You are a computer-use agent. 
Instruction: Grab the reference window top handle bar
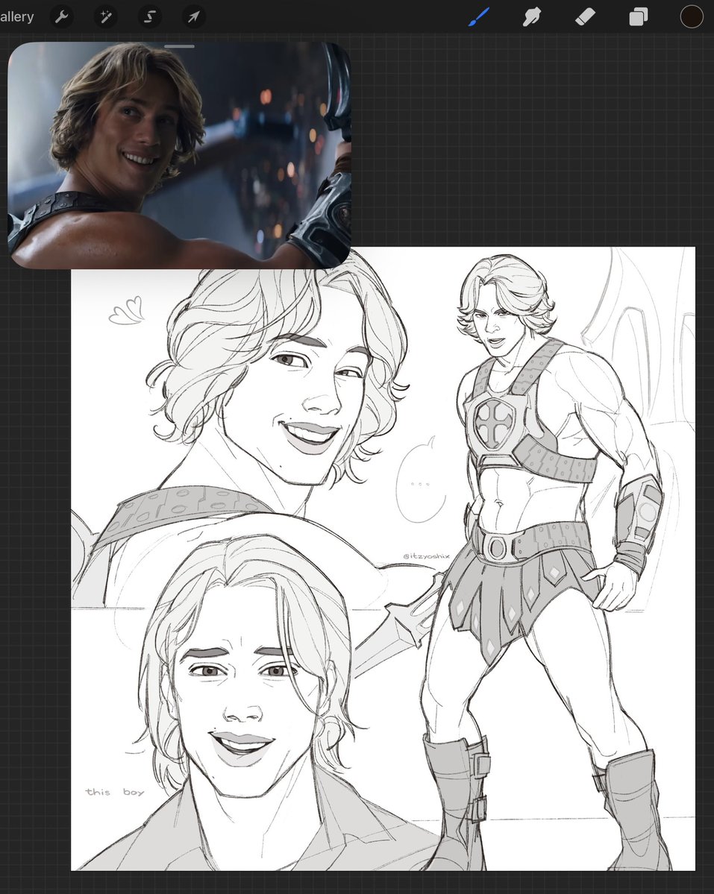[x=180, y=46]
